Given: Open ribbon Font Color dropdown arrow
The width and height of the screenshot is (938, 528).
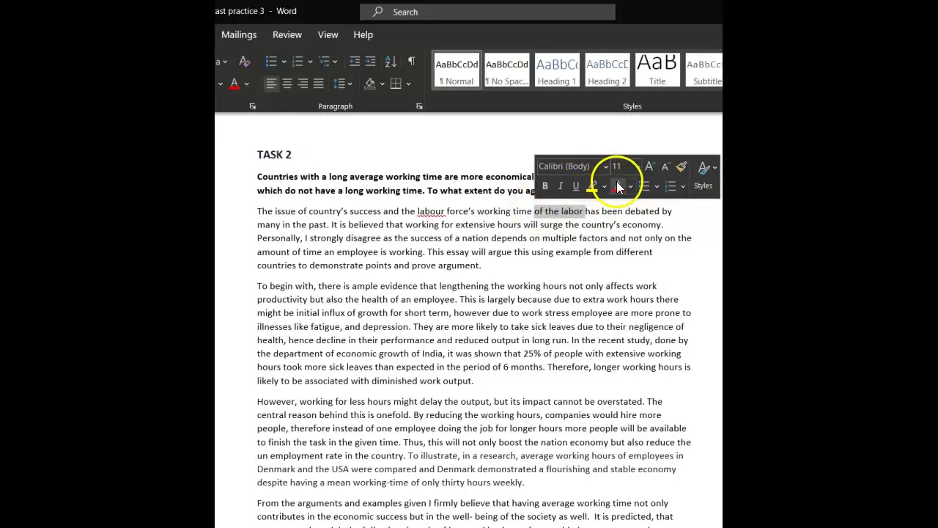Looking at the screenshot, I should 247,84.
